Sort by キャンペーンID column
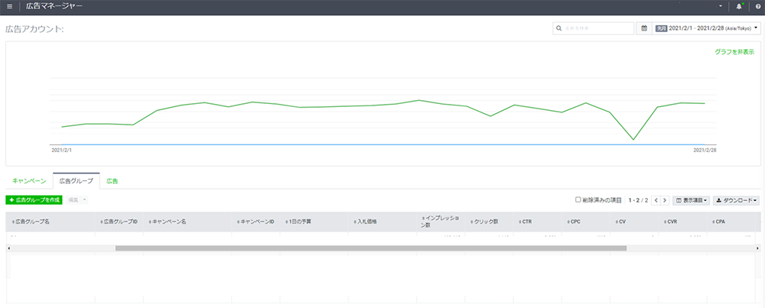Image resolution: width=765 pixels, height=308 pixels. point(256,221)
